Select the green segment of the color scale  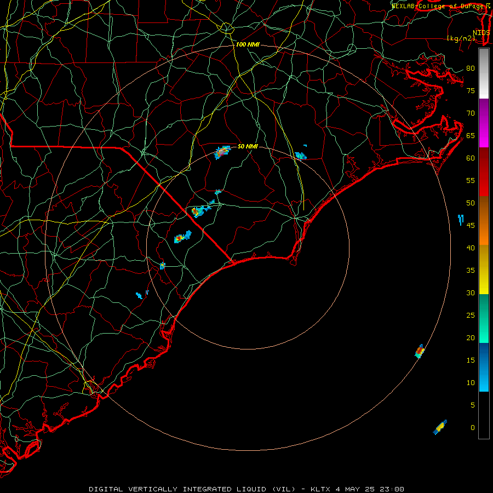tap(484, 318)
